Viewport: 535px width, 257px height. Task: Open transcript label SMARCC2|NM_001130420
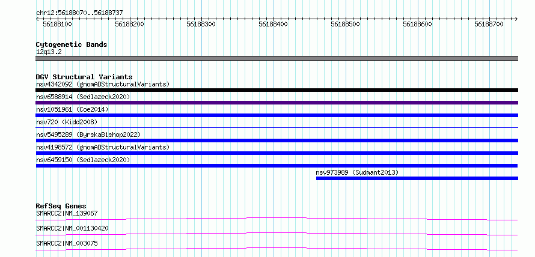pyautogui.click(x=72, y=228)
